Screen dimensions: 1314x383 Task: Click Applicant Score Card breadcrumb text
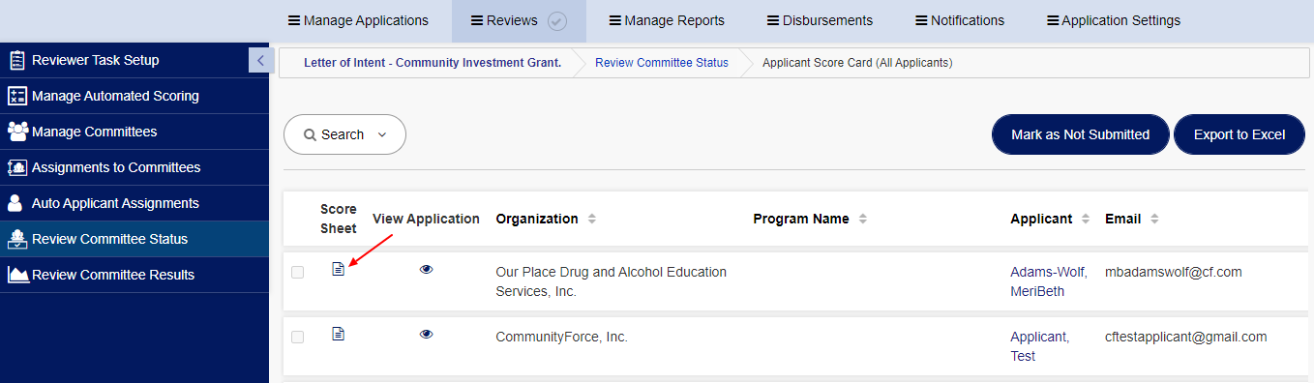click(x=857, y=63)
